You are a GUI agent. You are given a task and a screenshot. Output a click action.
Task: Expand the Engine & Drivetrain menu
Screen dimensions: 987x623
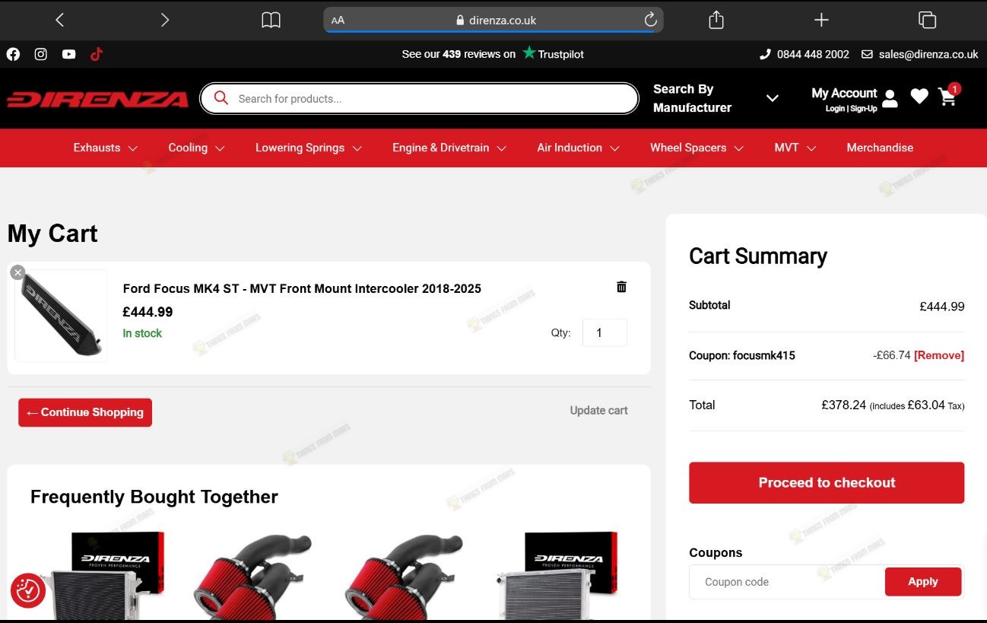[449, 148]
